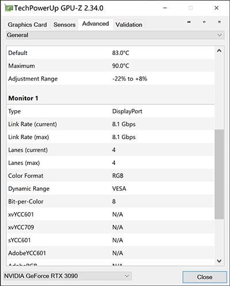Switch to the Graphics Card tab
Image resolution: width=230 pixels, height=286 pixels.
click(x=27, y=25)
